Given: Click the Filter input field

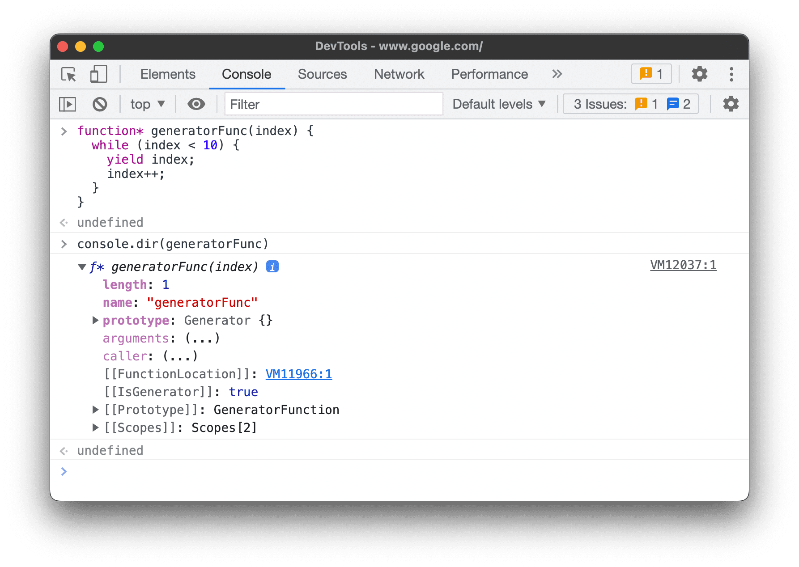Looking at the screenshot, I should (x=333, y=104).
